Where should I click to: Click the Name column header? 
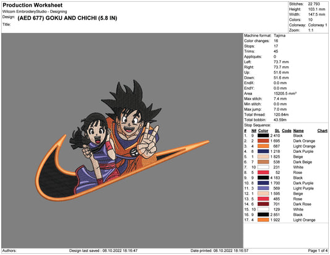pyautogui.click(x=298, y=131)
